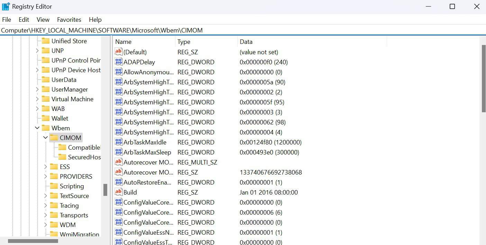This screenshot has width=486, height=245.
Task: Click the Wbem folder icon
Action: 46,128
